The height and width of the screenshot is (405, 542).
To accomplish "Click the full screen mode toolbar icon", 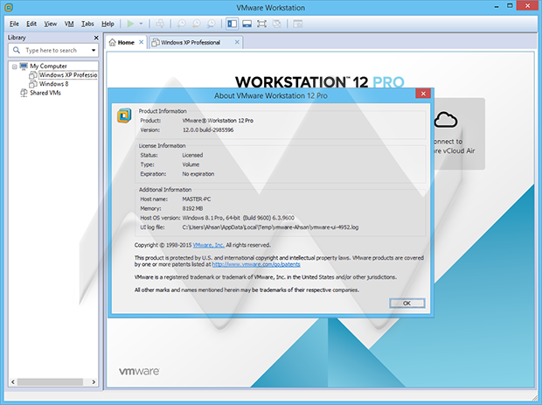I will [261, 24].
